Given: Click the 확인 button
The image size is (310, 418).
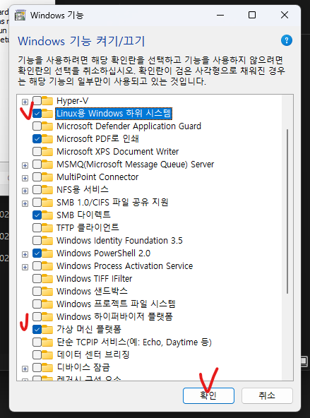Looking at the screenshot, I should [208, 395].
